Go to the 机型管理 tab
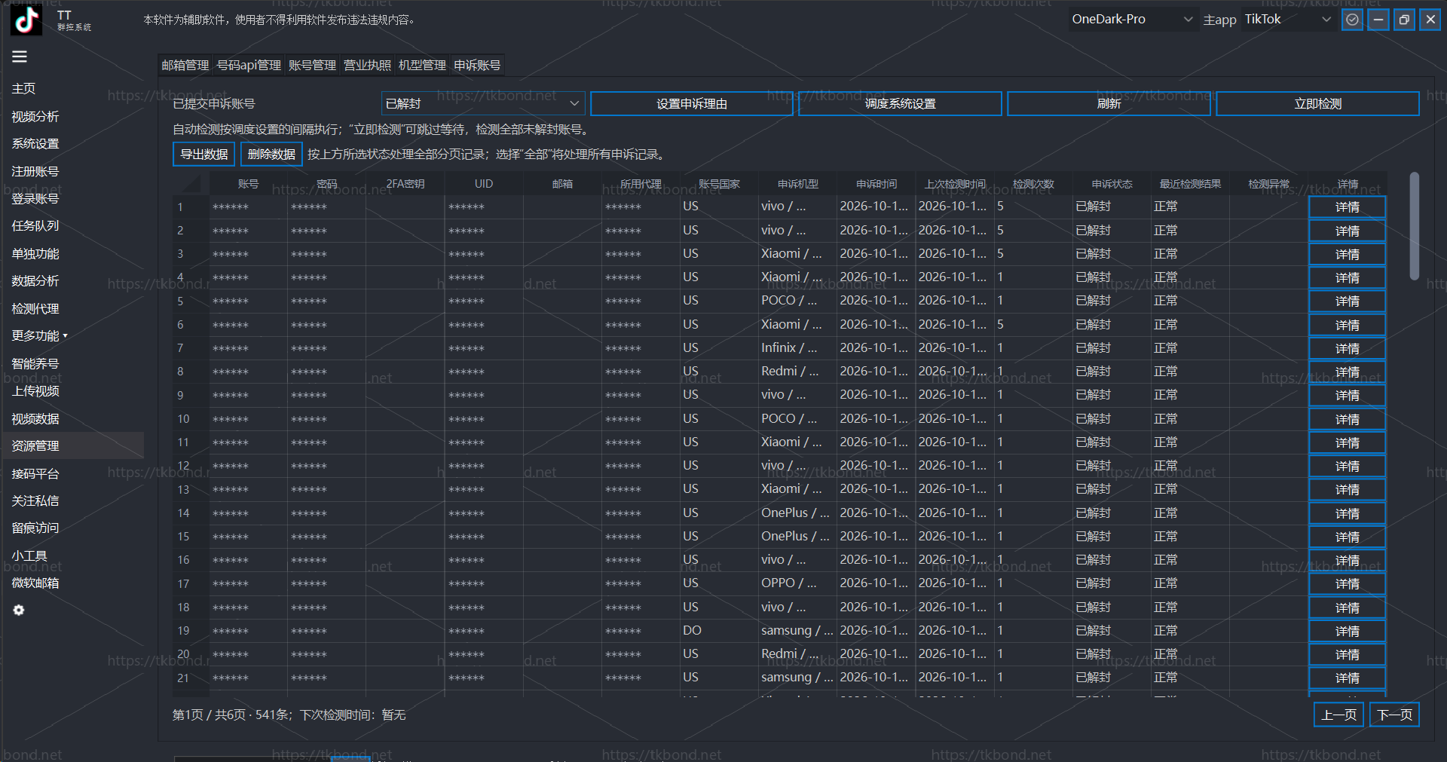1447x762 pixels. click(x=422, y=66)
